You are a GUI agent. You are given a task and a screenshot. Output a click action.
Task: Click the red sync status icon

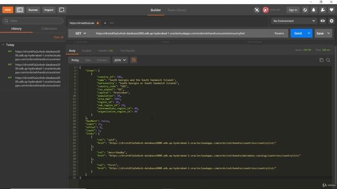(x=265, y=10)
